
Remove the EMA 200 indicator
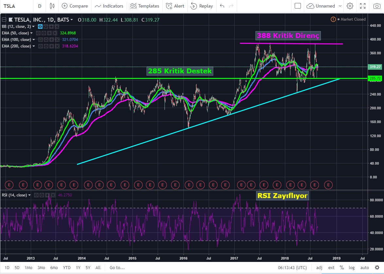pos(57,46)
